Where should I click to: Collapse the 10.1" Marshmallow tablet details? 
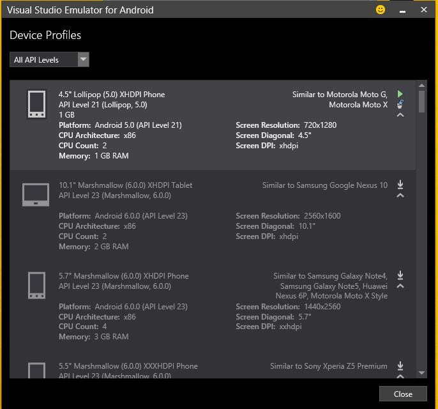[400, 195]
